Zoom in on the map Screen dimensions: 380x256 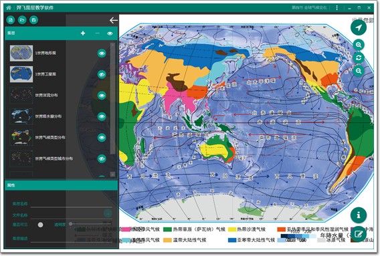point(359,45)
